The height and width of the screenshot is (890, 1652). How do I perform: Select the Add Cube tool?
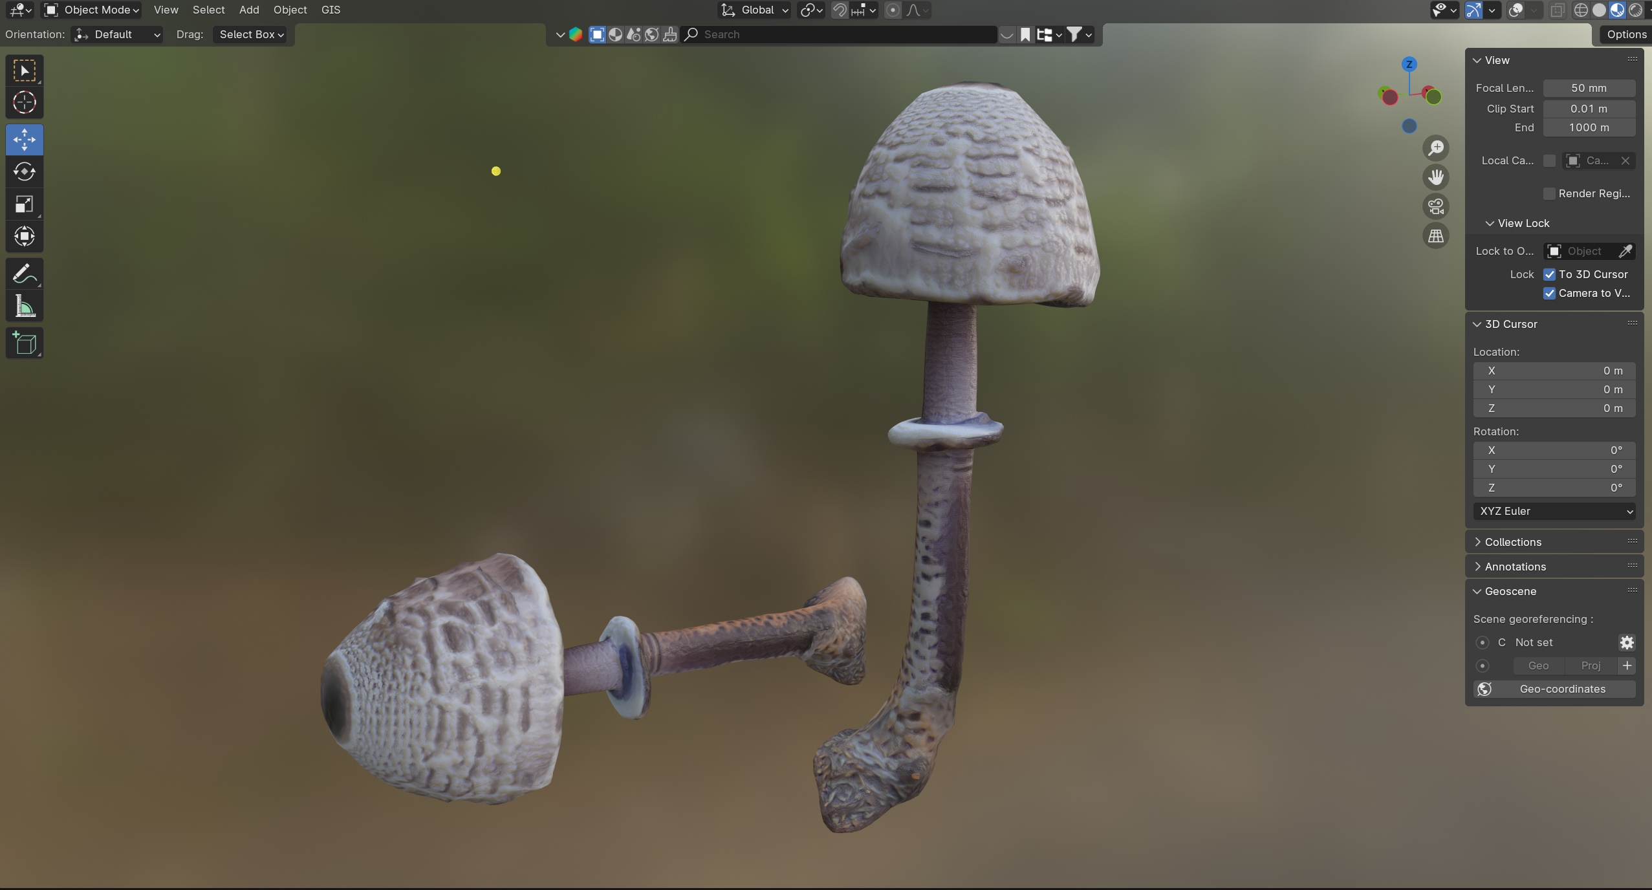click(x=25, y=343)
